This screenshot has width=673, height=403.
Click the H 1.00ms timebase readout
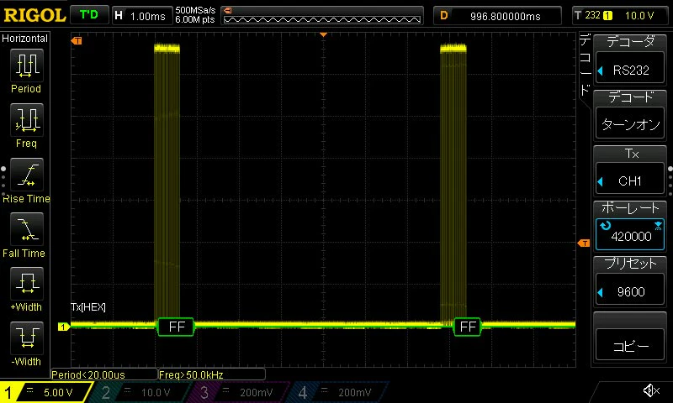tap(141, 16)
